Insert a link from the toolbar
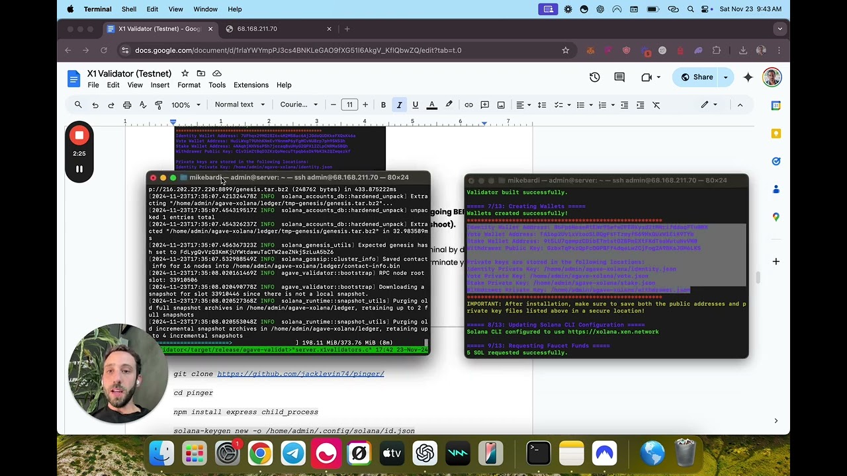The image size is (847, 476). click(x=468, y=104)
